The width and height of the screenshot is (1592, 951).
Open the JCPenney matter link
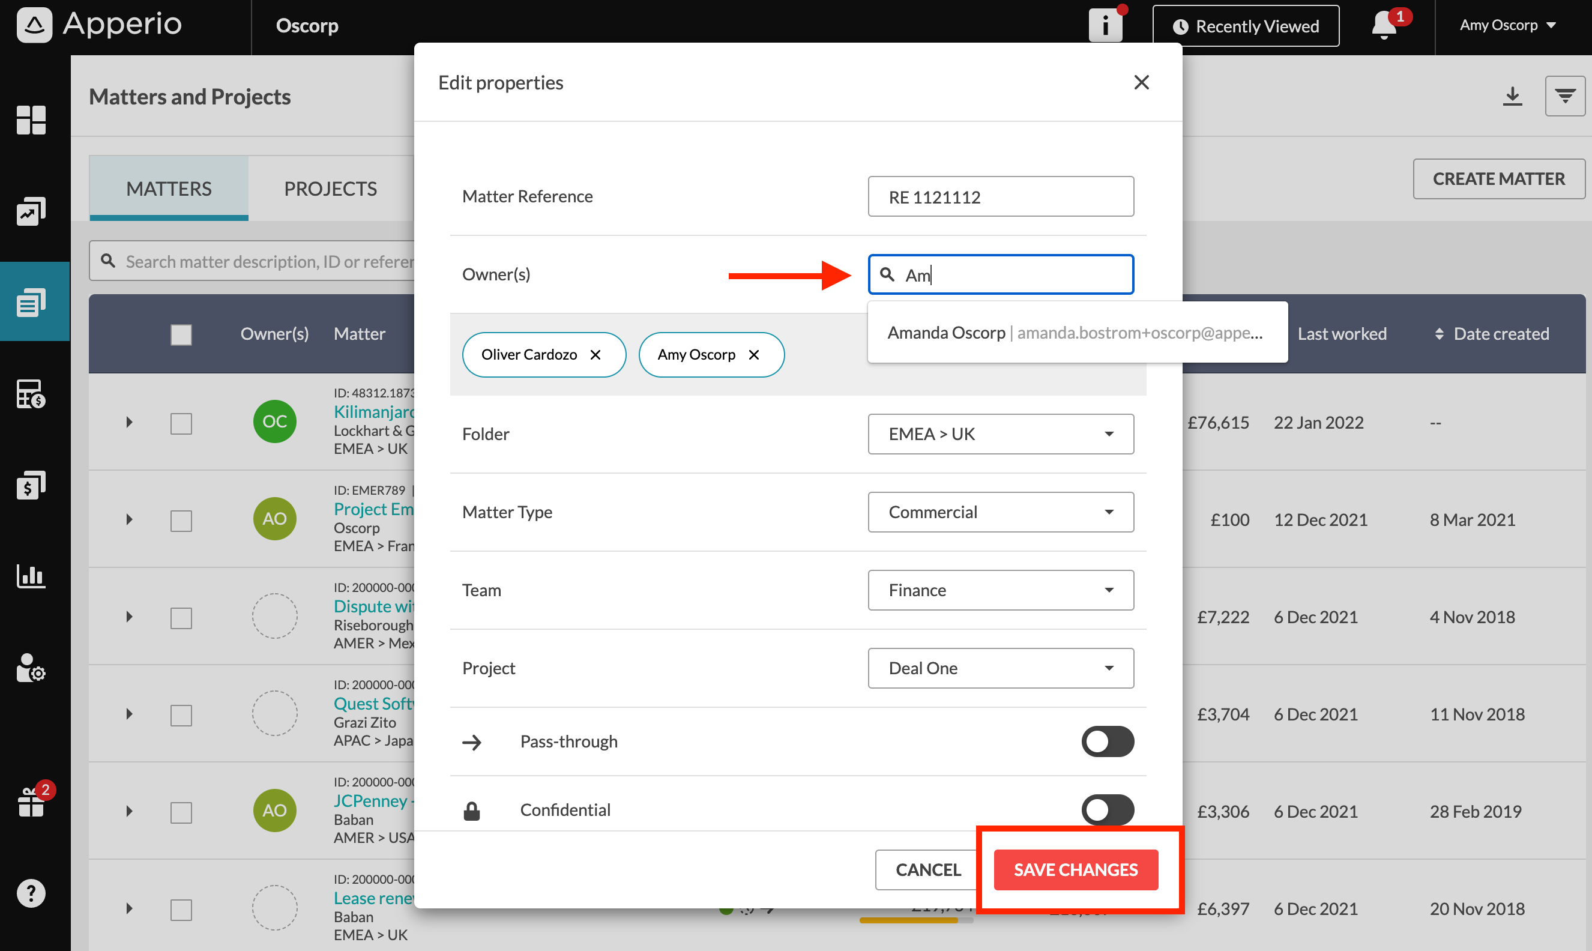[x=374, y=801]
